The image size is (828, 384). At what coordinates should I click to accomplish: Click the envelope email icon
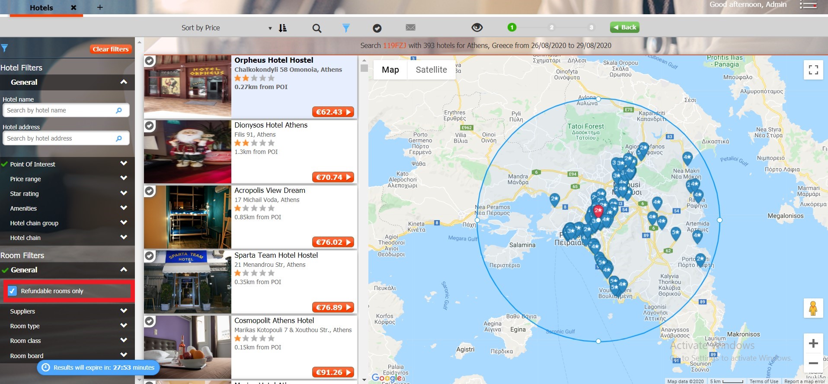[x=411, y=28]
